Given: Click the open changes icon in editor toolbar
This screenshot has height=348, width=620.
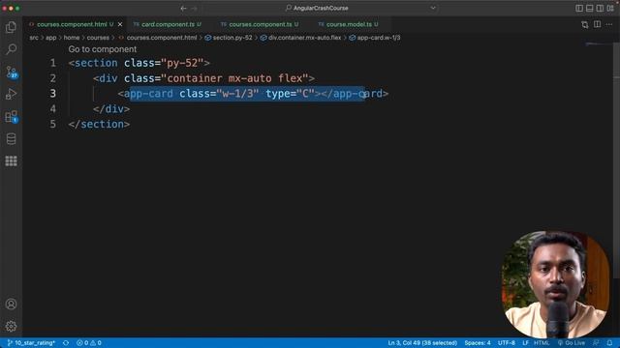Looking at the screenshot, I should [x=585, y=24].
